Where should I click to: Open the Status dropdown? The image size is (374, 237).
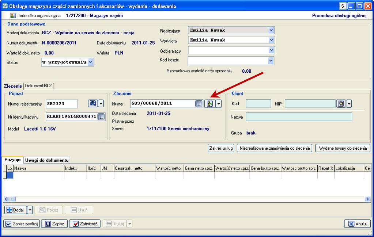point(90,62)
